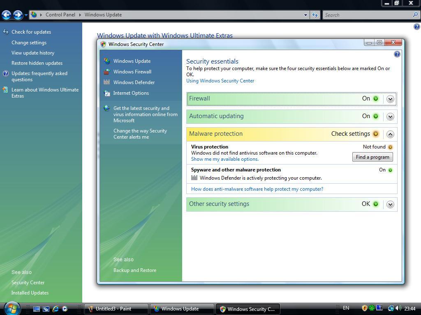Switch to Windows Update taskbar button
Screen dimensions: 421x315
coord(182,309)
